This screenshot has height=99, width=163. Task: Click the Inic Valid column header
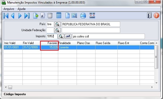tap(13, 43)
